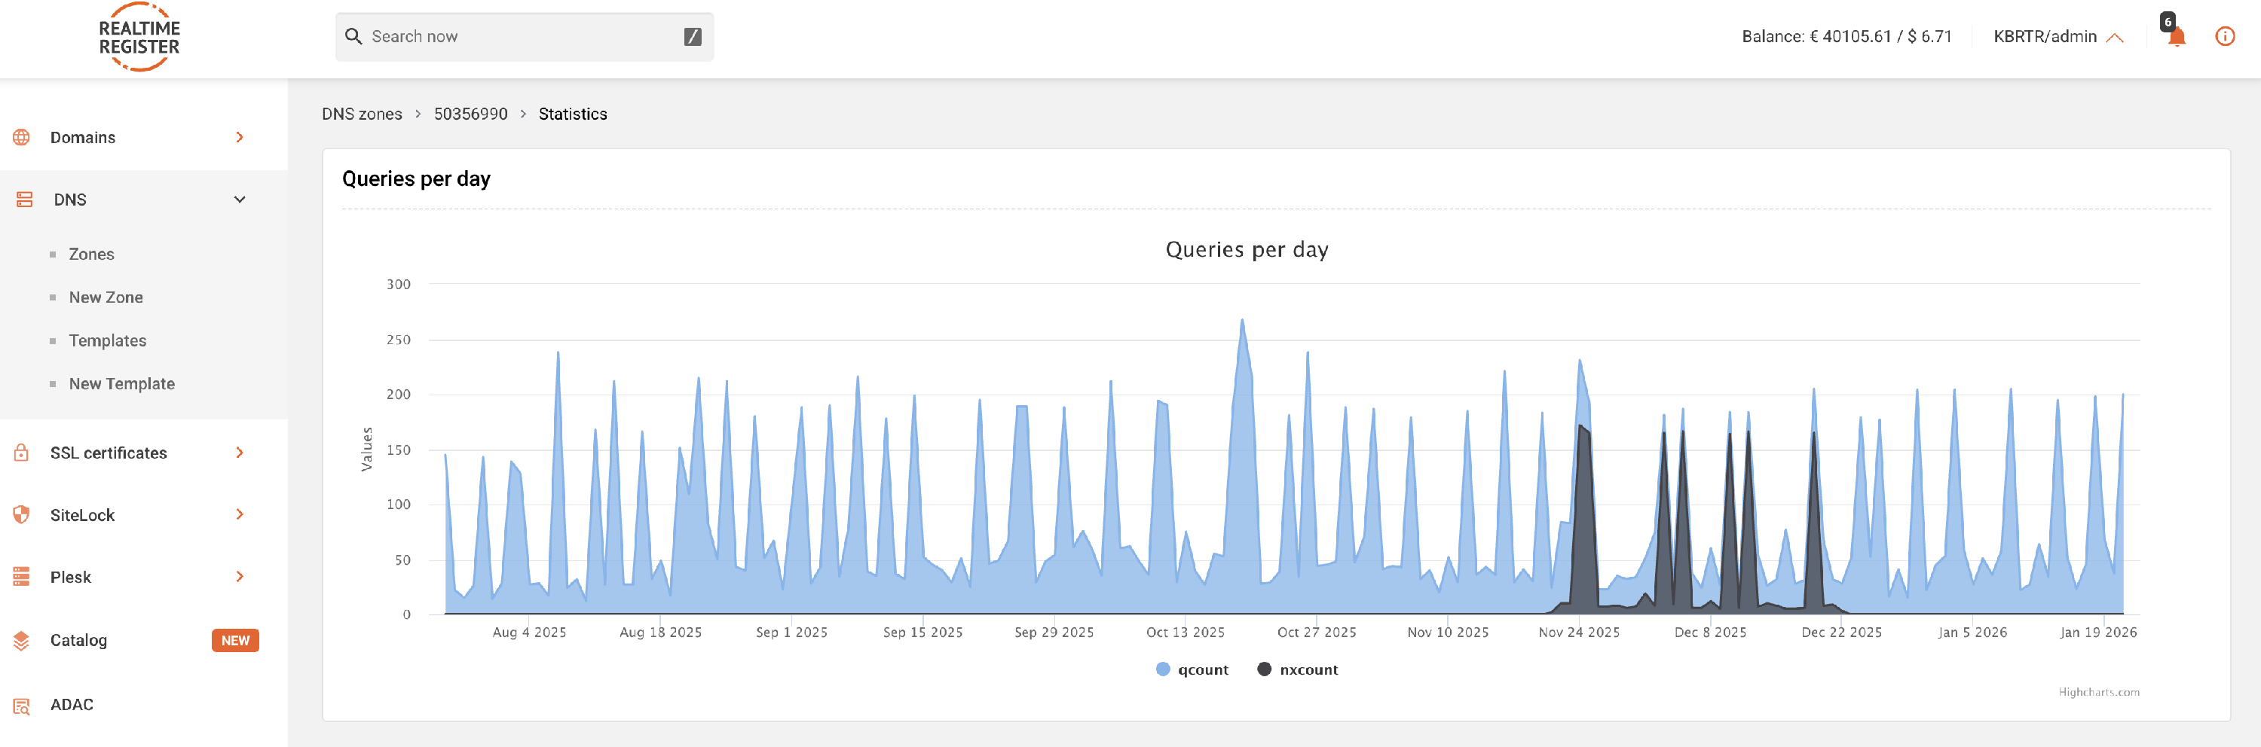Click the NEW badge beside Catalog
Screen dimensions: 2261x747
(235, 641)
